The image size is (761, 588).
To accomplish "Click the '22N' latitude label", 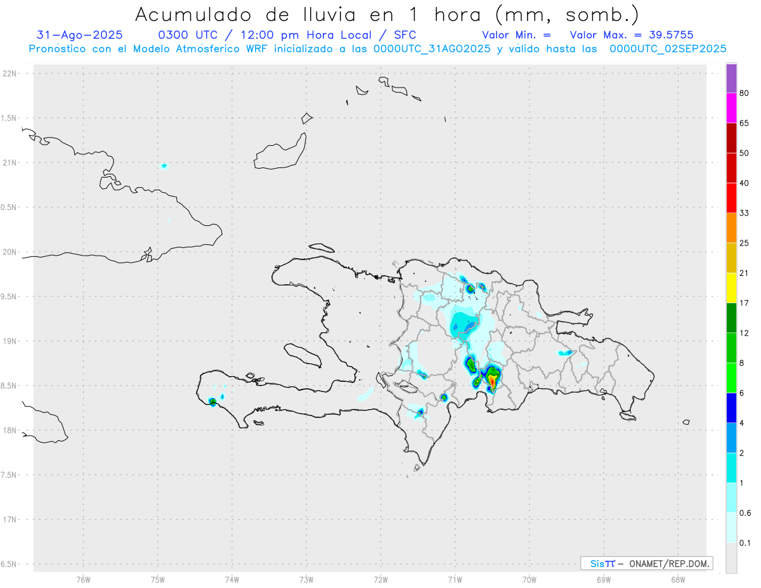I will (11, 74).
